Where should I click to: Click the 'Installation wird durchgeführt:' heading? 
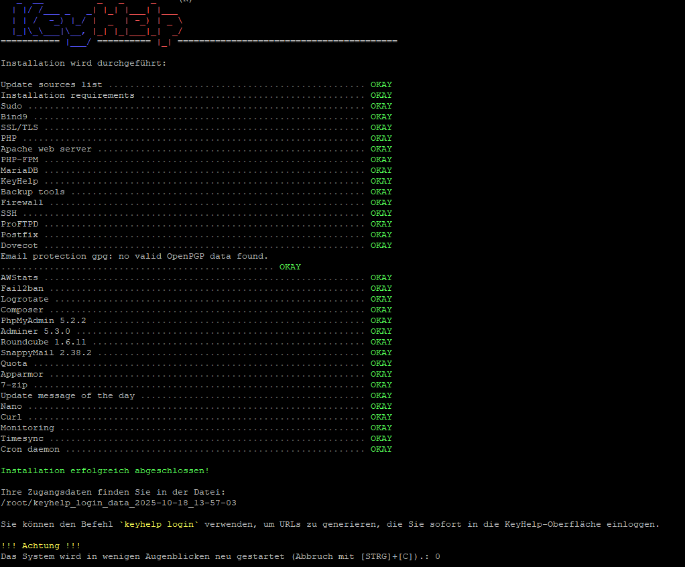coord(83,63)
